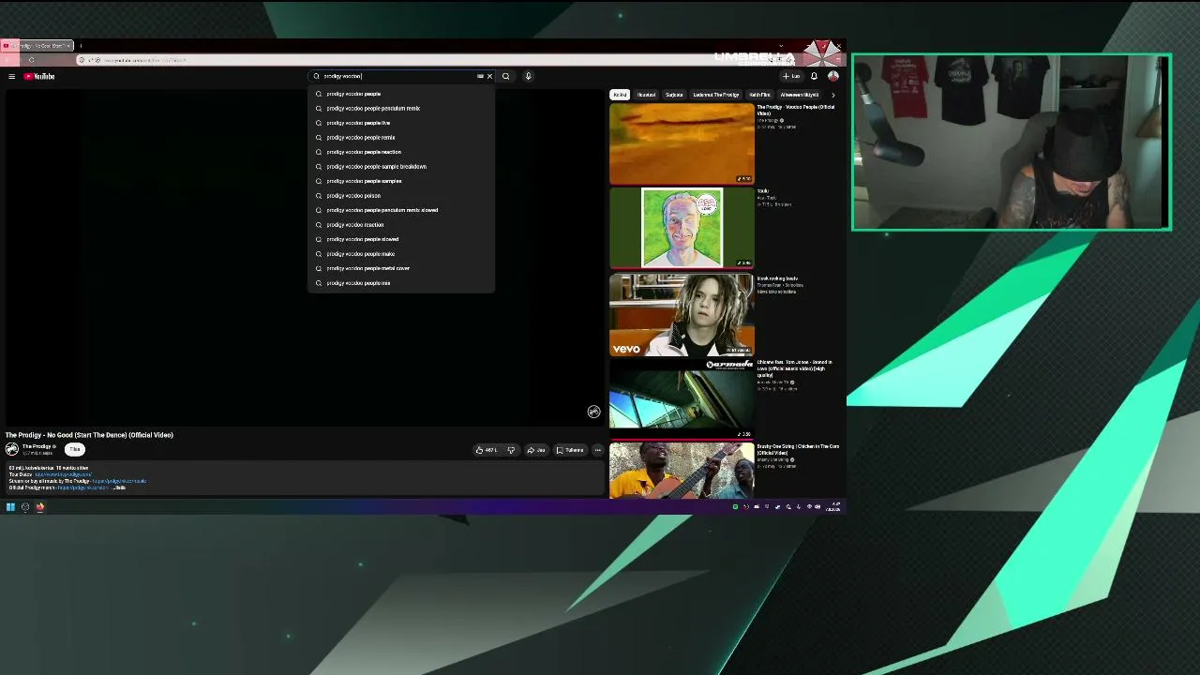Viewport: 1200px width, 675px height.
Task: Open the account avatar menu
Action: pyautogui.click(x=832, y=76)
